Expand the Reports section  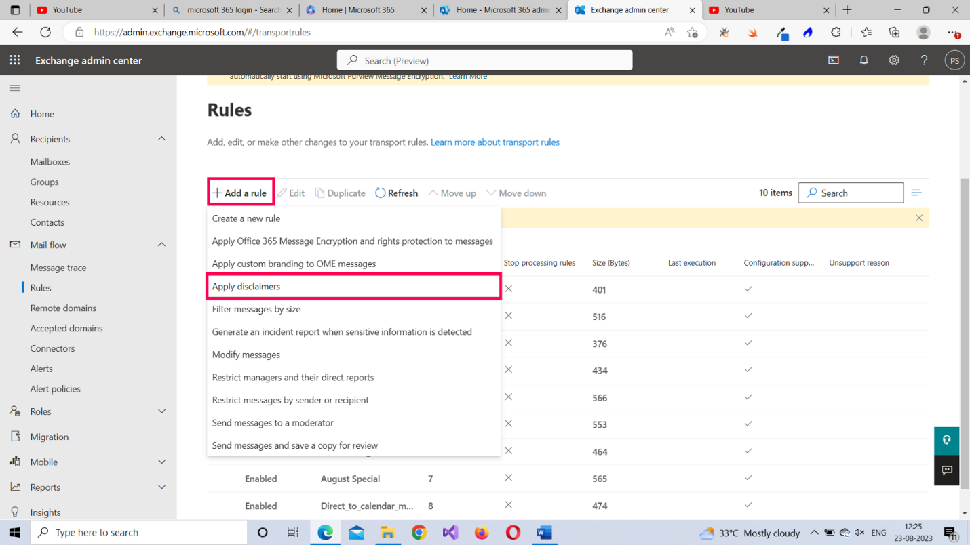pyautogui.click(x=161, y=487)
